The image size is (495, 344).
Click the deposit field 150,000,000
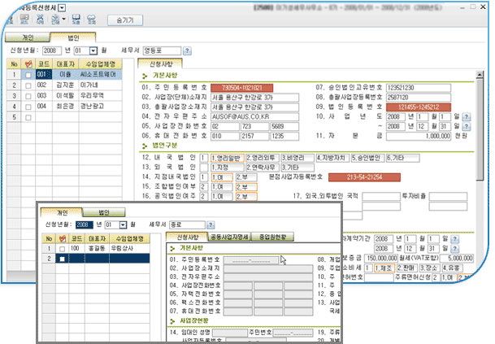[380, 259]
